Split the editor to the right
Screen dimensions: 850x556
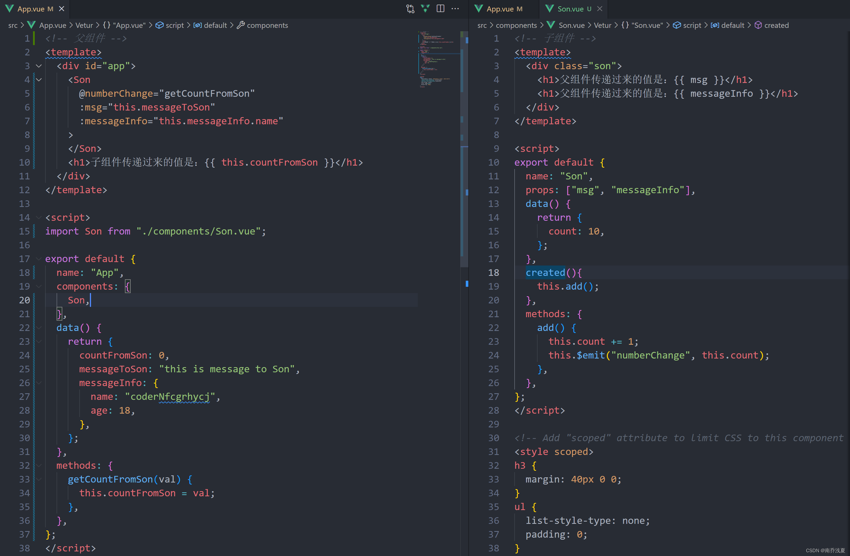point(440,9)
